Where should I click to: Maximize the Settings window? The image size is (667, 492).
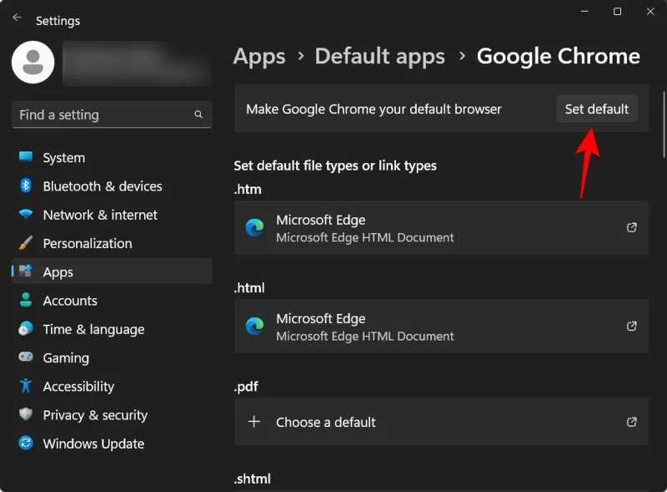pyautogui.click(x=617, y=12)
